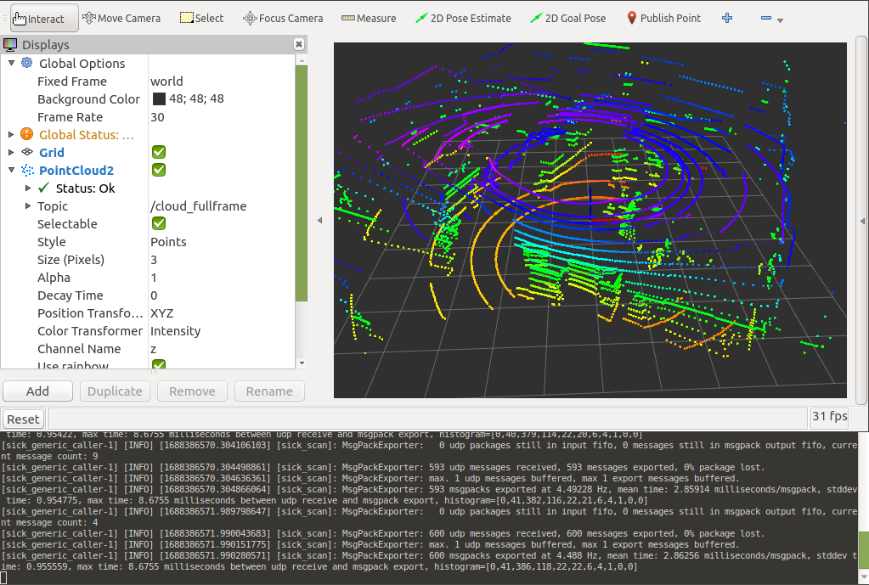The image size is (869, 585).
Task: Disable the PointCloud2 display checkbox
Action: [x=158, y=170]
